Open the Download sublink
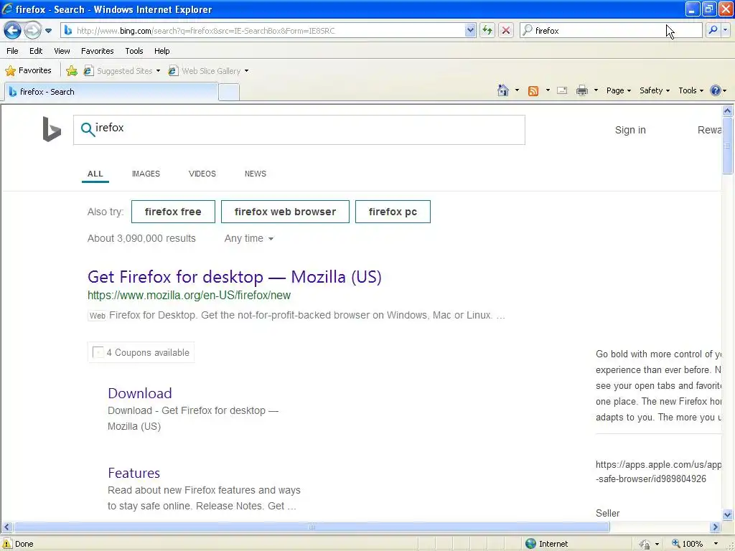 pos(140,393)
